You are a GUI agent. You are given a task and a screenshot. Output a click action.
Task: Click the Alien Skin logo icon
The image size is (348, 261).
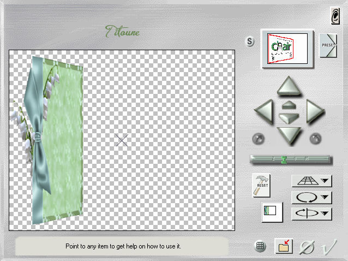[x=335, y=15]
